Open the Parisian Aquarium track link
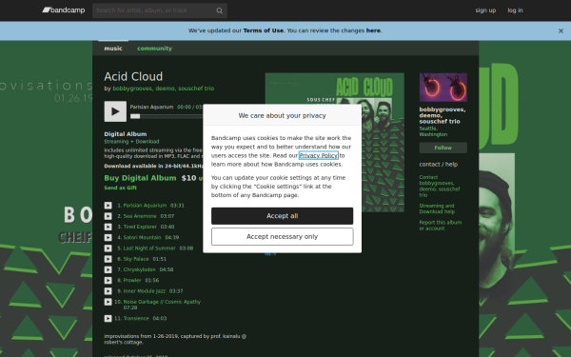Viewport: 571px width, 357px height. coord(145,206)
